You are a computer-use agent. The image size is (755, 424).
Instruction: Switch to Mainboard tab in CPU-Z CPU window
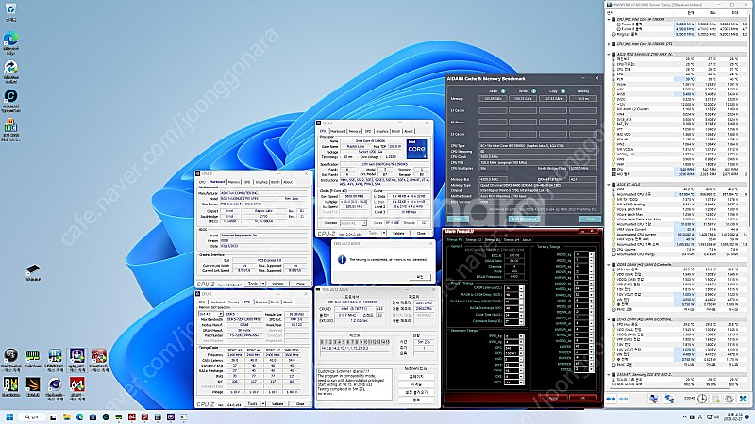pos(338,131)
